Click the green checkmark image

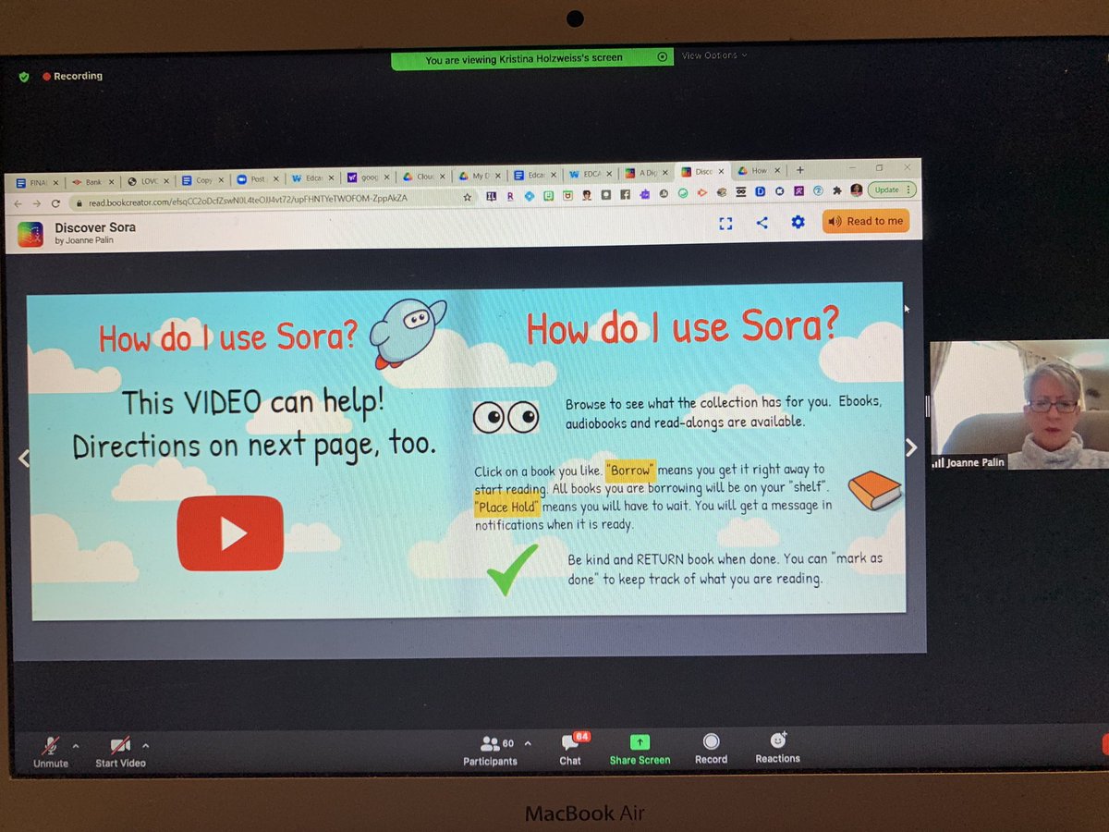click(512, 570)
